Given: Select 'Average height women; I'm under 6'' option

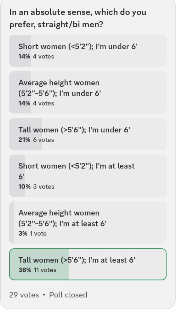Looking at the screenshot, I should coord(88,92).
